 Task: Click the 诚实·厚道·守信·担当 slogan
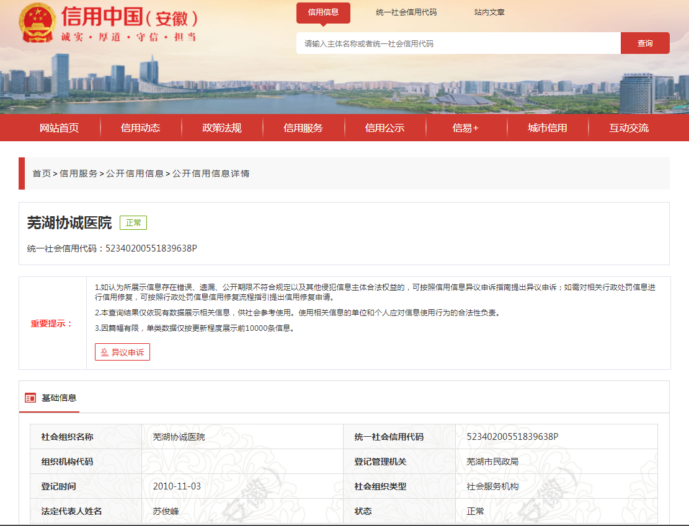click(129, 37)
